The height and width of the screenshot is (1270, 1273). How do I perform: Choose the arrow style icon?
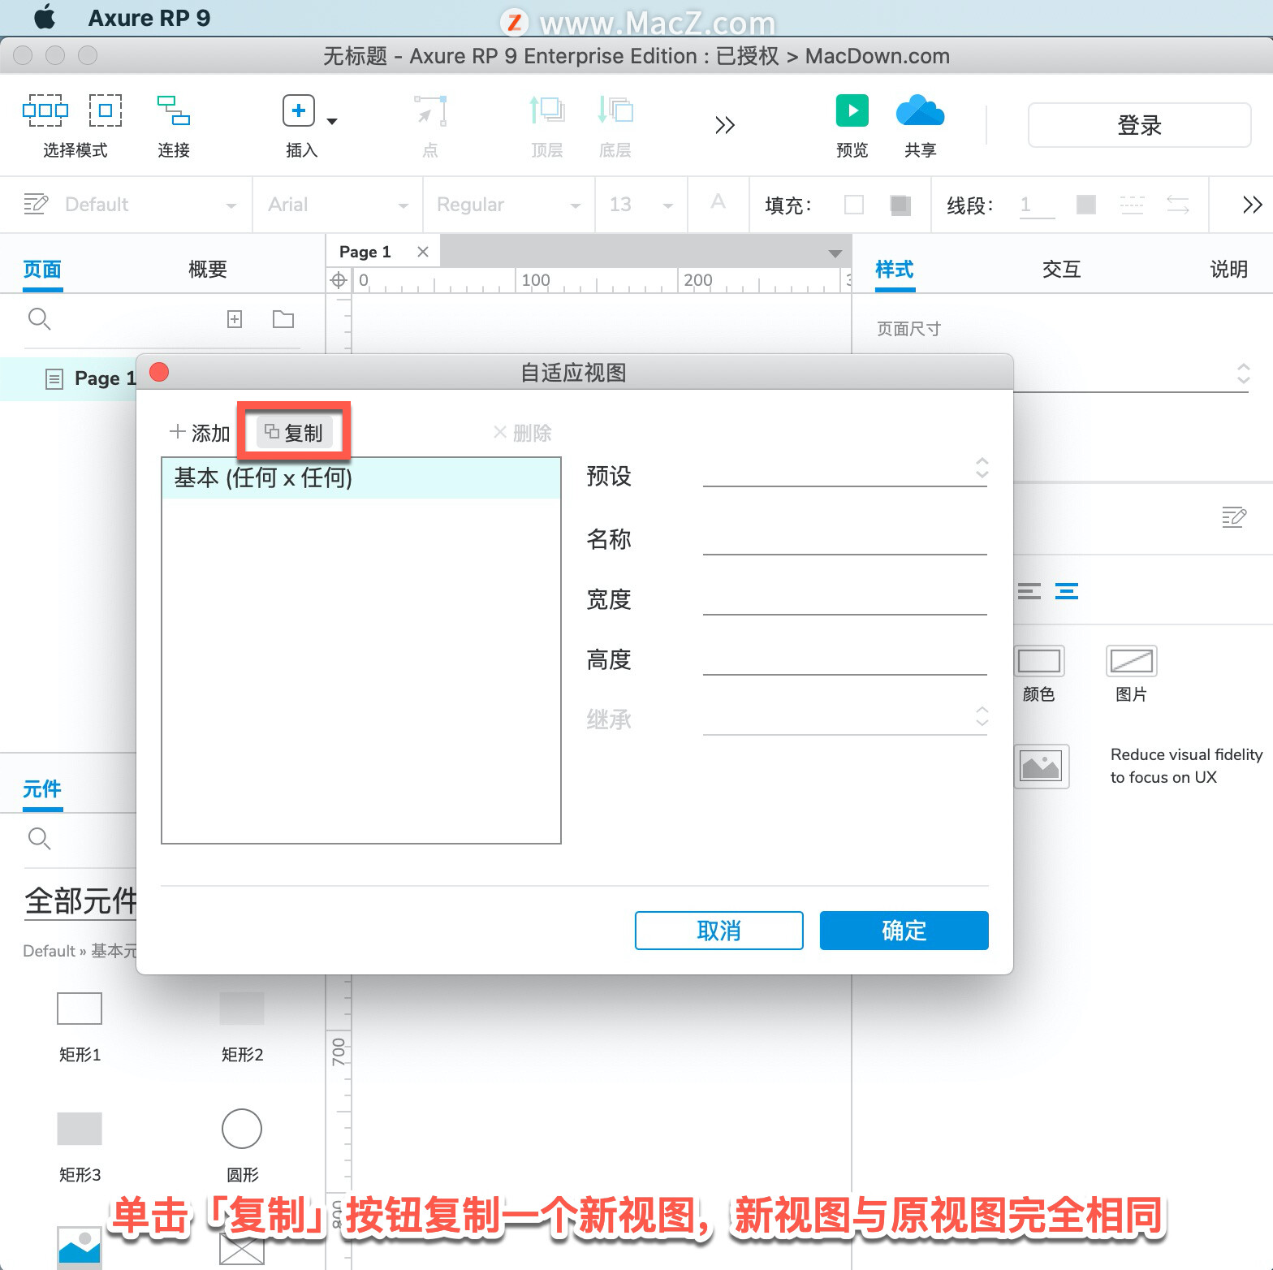tap(1178, 205)
